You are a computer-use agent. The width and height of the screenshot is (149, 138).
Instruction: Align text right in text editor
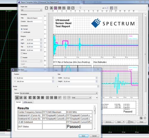click(38, 98)
